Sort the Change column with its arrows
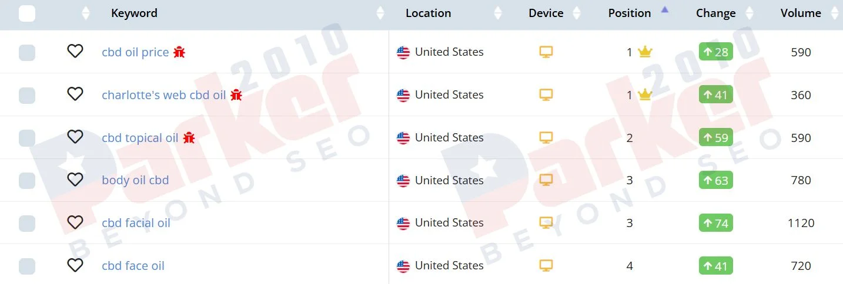843x284 pixels. 749,13
